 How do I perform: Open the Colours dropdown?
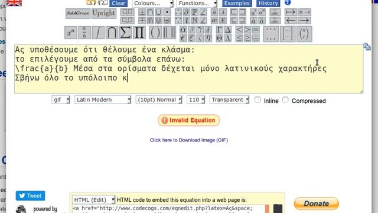point(152,3)
